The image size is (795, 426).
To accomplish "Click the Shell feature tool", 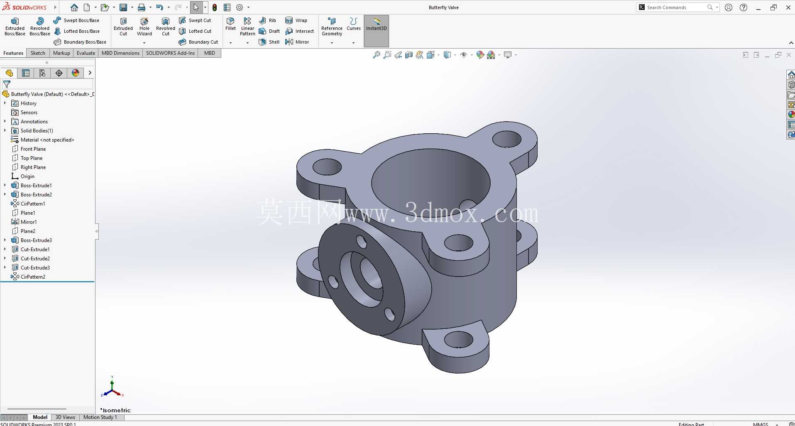I will (269, 42).
